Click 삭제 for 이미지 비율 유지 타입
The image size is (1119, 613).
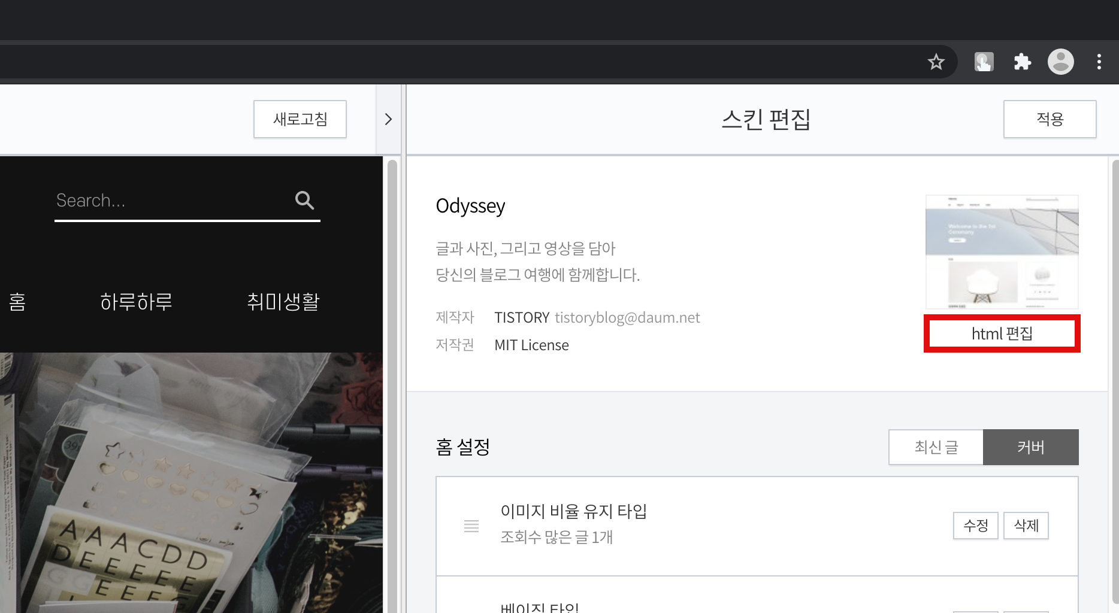1026,526
